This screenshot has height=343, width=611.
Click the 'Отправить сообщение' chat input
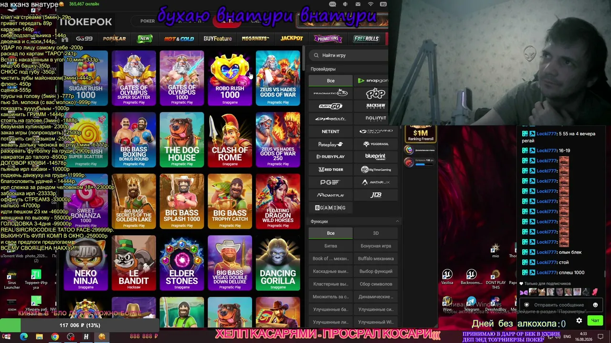click(559, 305)
